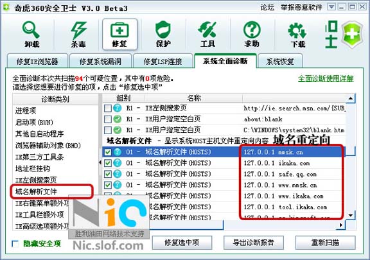Screen dimensions: 370x260
Task: Open the title bar dropdown menu arrow
Action: click(x=331, y=7)
